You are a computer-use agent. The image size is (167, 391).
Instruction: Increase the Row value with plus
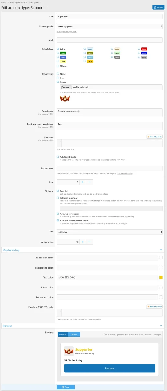pos(83,182)
